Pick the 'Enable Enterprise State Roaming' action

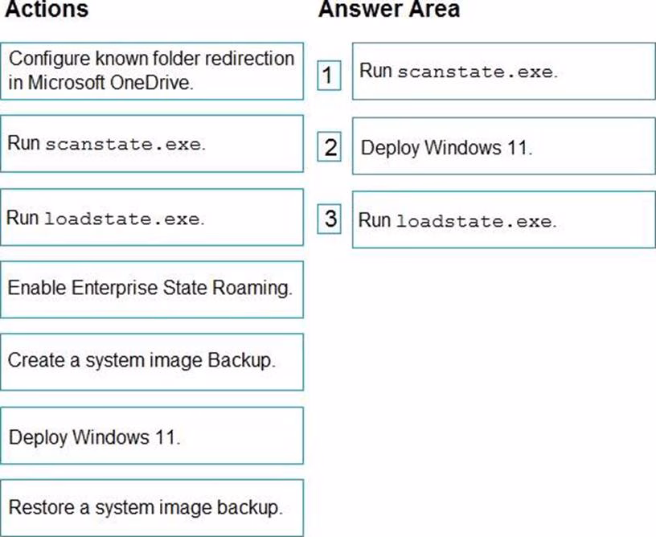(x=152, y=288)
